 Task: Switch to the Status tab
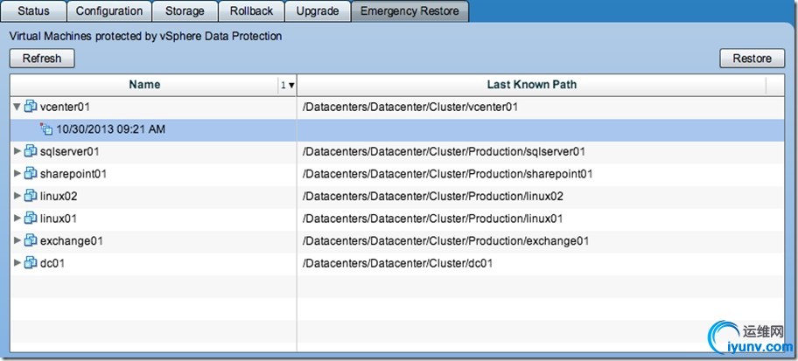[x=33, y=11]
